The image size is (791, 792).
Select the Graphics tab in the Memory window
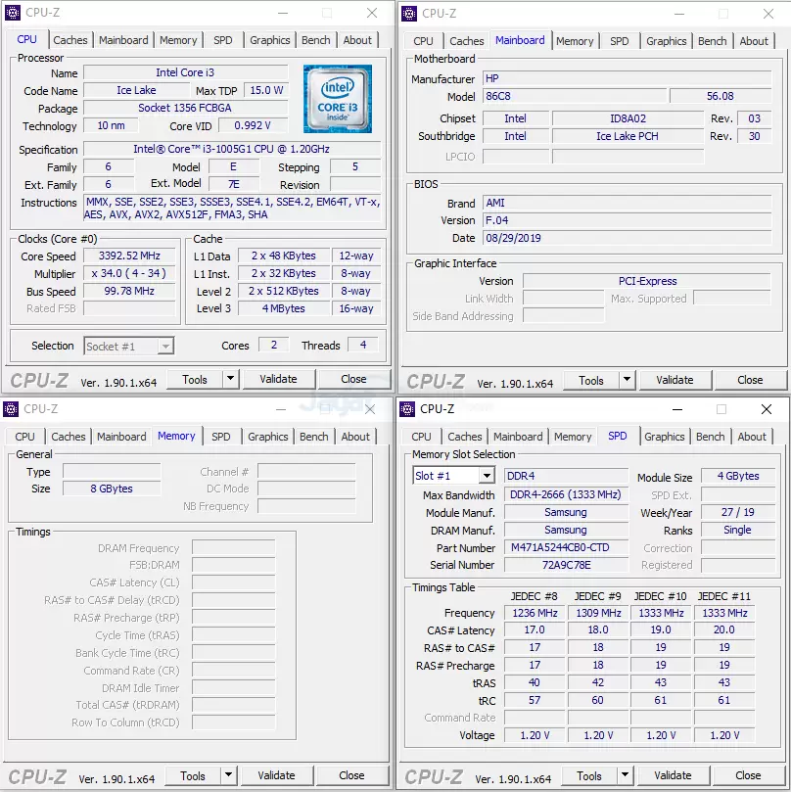coord(268,437)
